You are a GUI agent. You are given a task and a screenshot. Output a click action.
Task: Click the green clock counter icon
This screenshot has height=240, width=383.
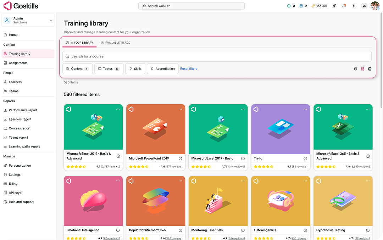[289, 6]
